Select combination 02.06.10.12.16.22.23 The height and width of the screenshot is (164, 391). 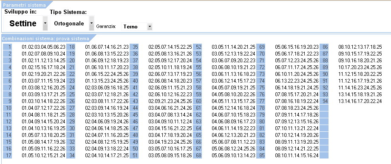(x=170, y=95)
